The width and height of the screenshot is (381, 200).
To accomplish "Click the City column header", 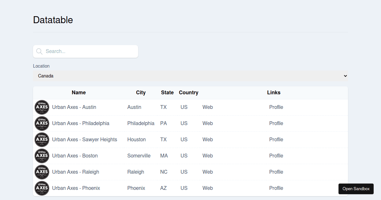I will pyautogui.click(x=141, y=93).
